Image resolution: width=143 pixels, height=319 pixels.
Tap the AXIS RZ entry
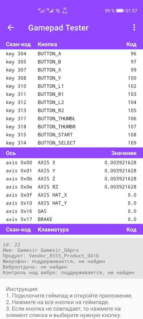pos(71,187)
